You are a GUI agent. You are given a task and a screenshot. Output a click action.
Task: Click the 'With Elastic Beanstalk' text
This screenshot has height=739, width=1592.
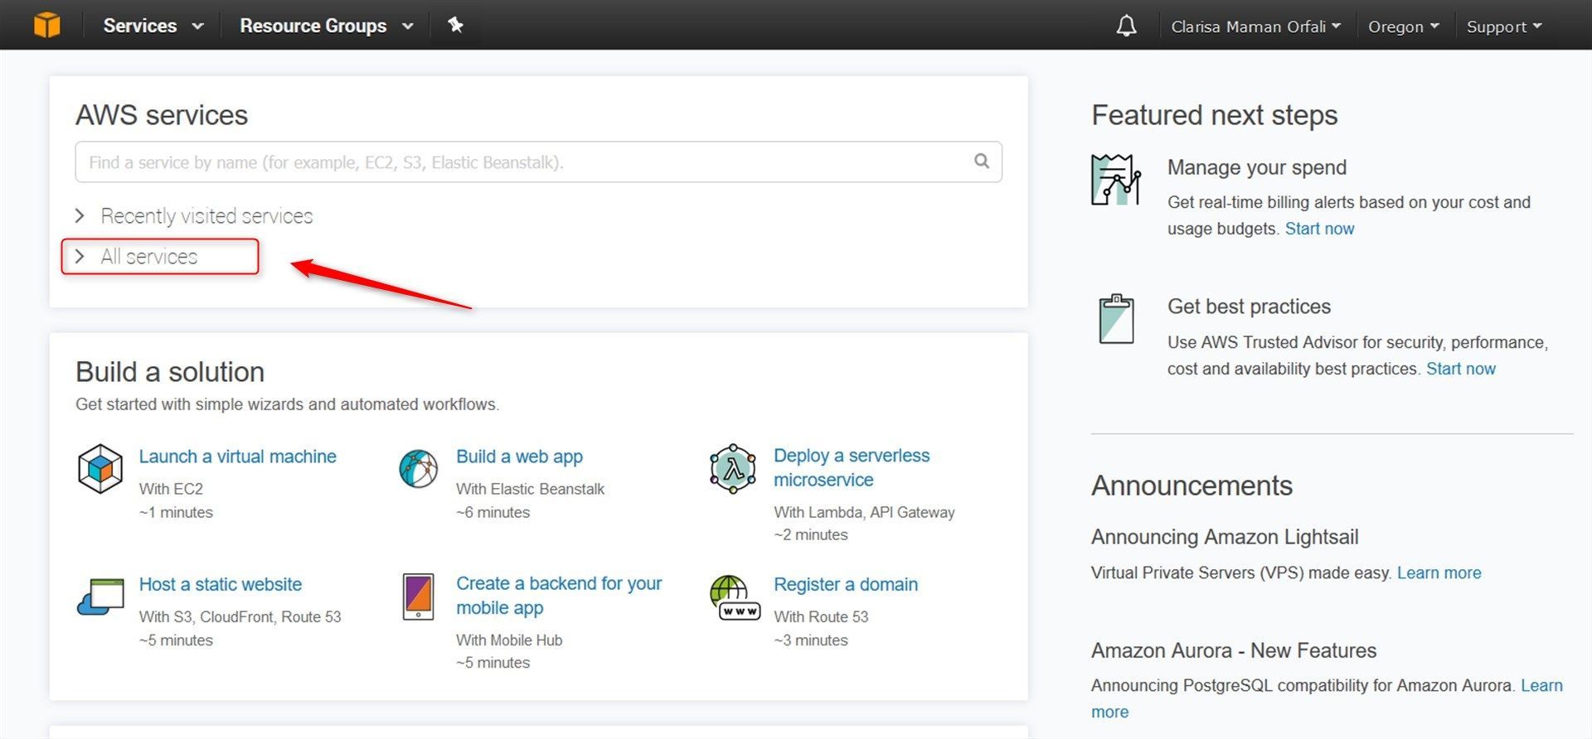pyautogui.click(x=530, y=489)
